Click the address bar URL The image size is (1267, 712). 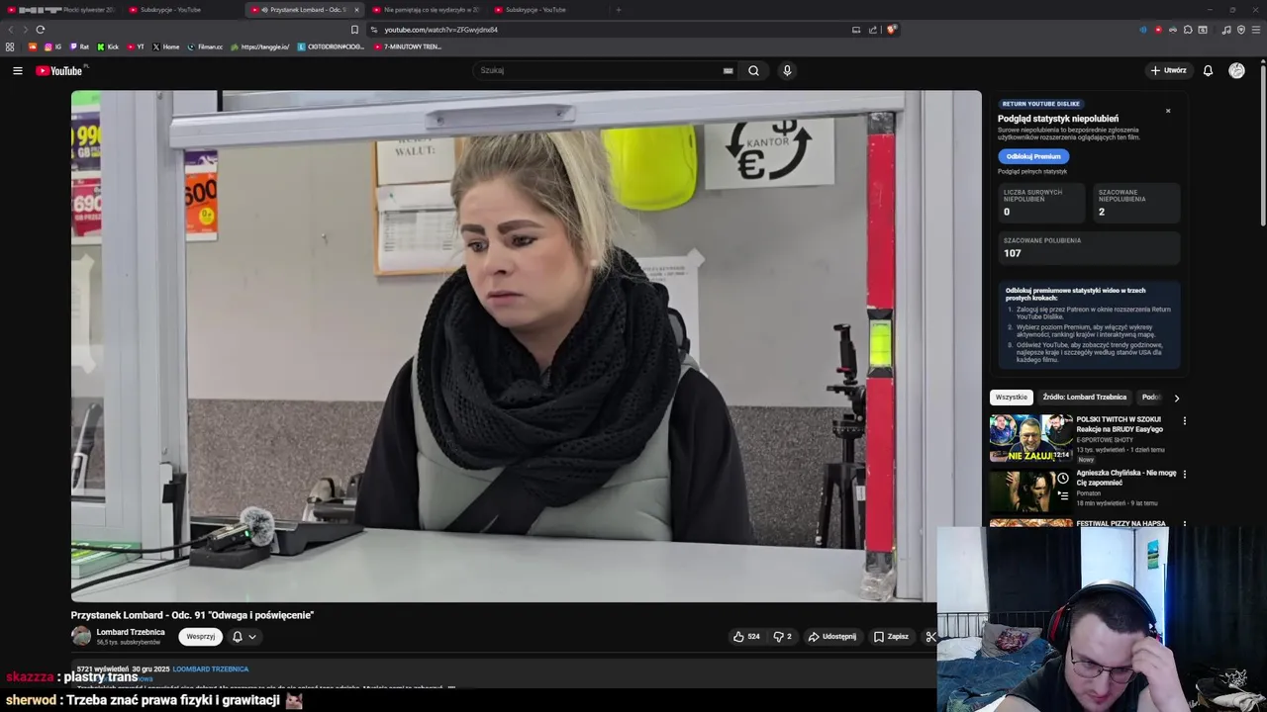pos(441,30)
